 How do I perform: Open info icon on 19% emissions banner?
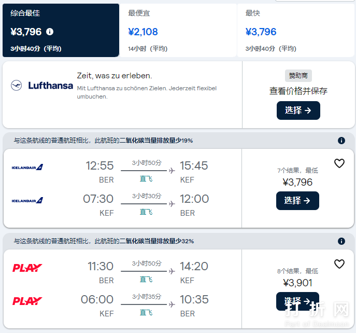[x=341, y=141]
